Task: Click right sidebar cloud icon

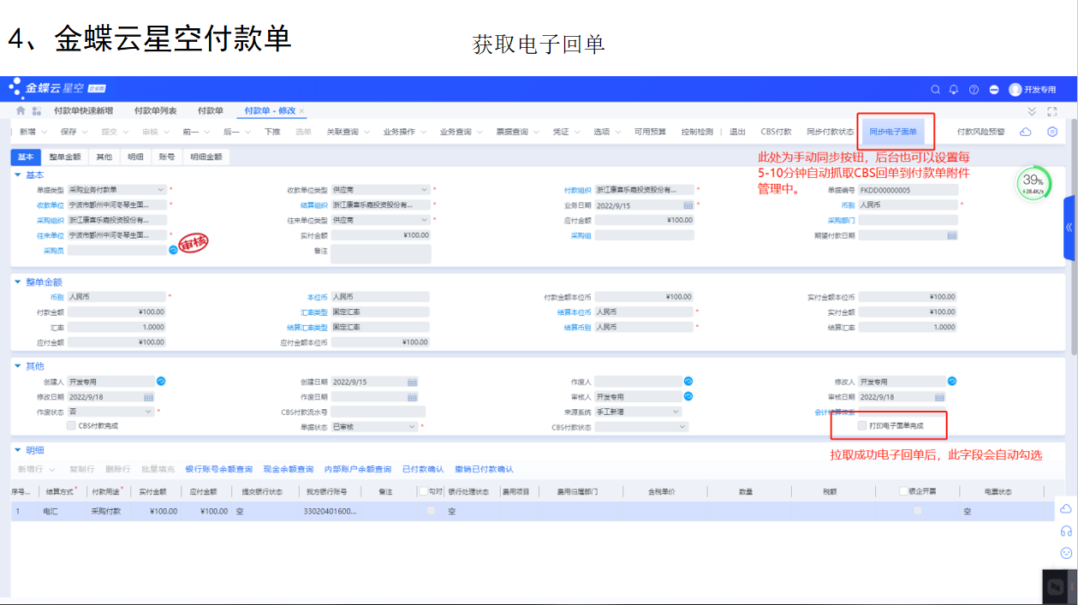Action: click(1066, 508)
